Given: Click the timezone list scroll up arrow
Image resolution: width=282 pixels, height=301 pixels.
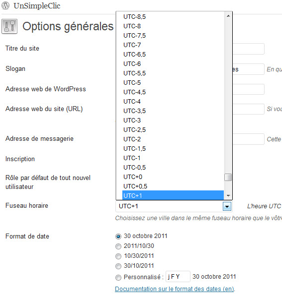Looking at the screenshot, I should [x=228, y=16].
